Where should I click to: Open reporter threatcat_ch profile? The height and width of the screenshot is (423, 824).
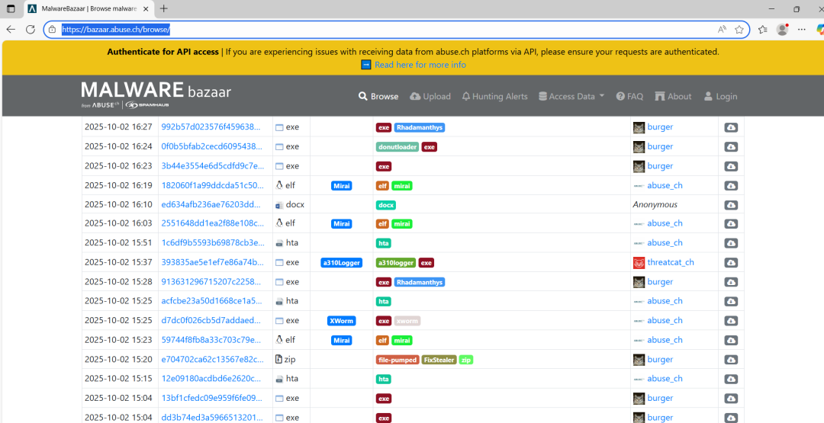pyautogui.click(x=671, y=262)
